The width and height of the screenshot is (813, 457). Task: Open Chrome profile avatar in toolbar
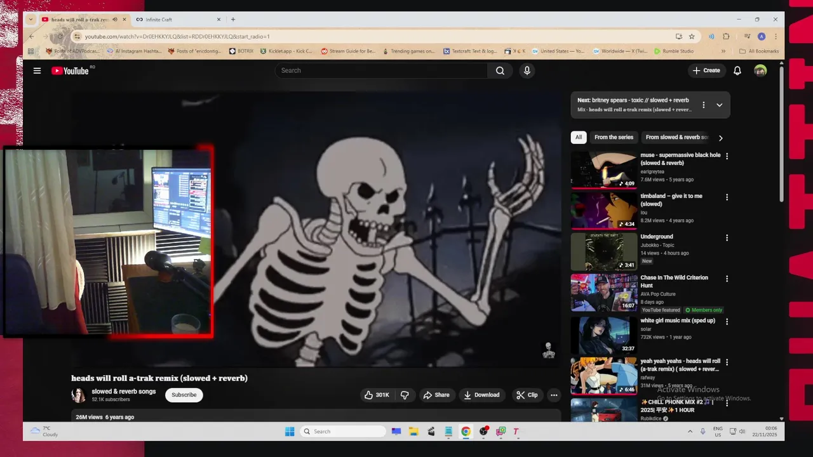(x=762, y=36)
